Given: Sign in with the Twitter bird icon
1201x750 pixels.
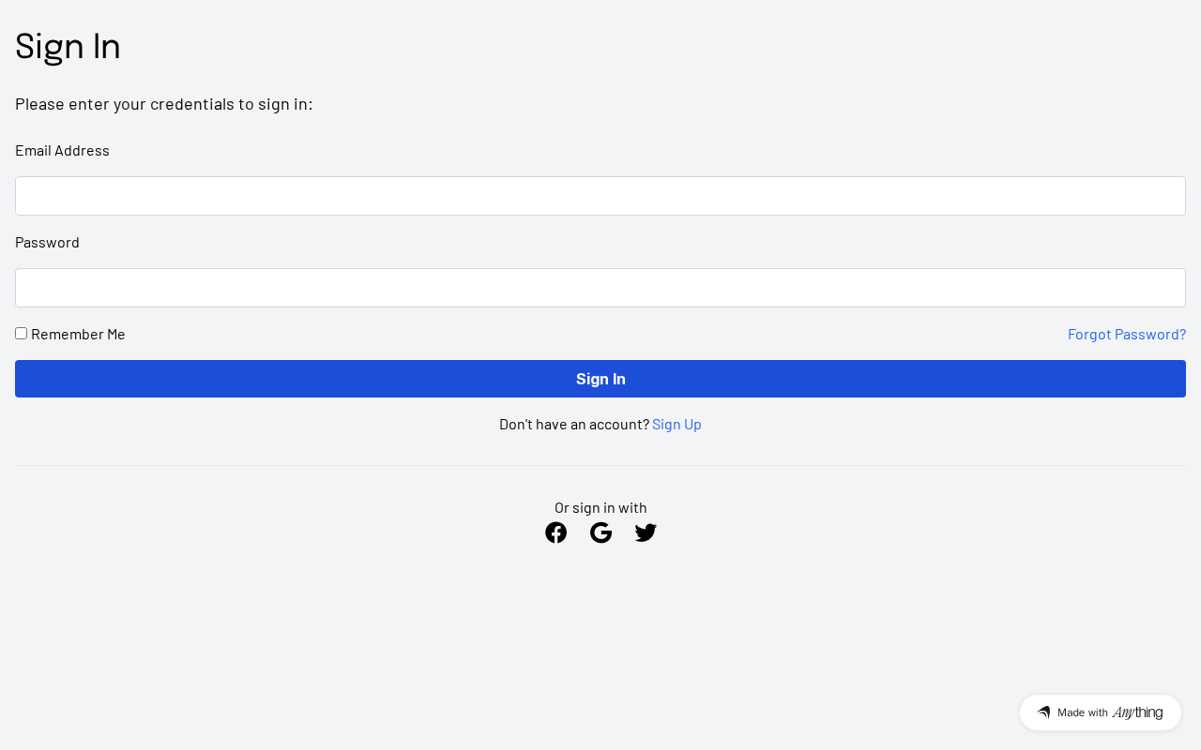Looking at the screenshot, I should click(646, 532).
